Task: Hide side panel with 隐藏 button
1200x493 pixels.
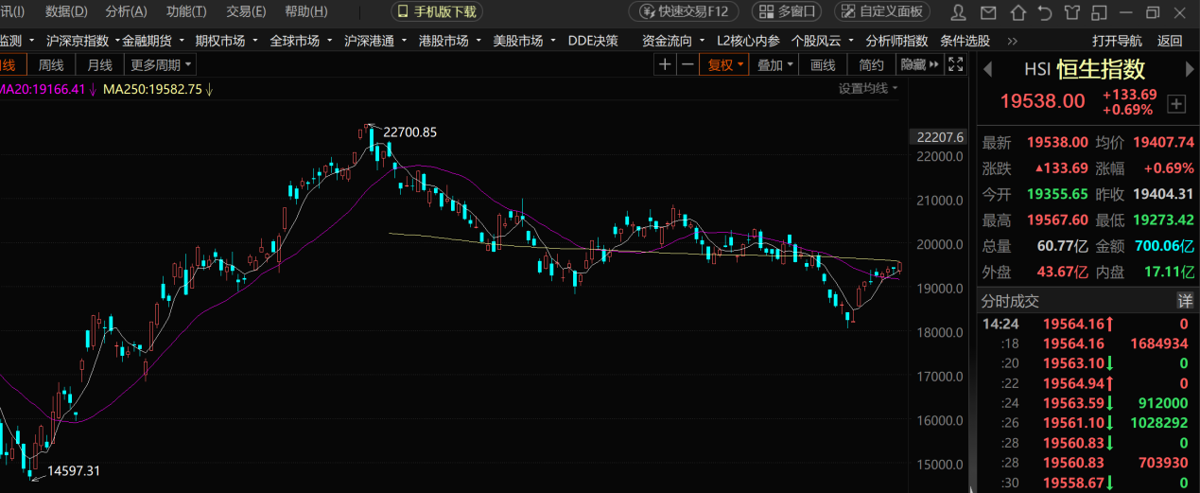Action: point(919,64)
